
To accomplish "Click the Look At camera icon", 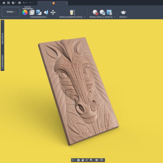I will [x=79, y=160].
